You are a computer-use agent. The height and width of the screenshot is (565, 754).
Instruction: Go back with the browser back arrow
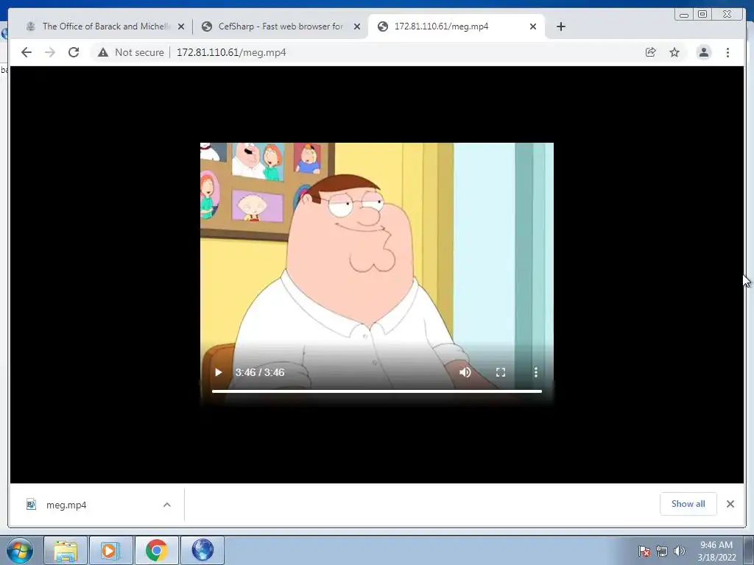27,52
